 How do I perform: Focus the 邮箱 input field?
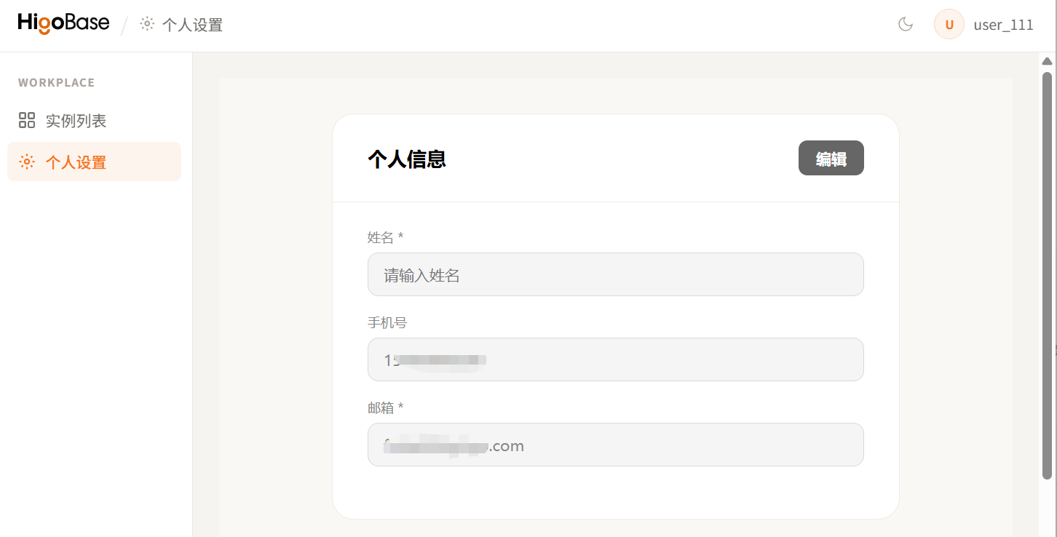[x=615, y=445]
